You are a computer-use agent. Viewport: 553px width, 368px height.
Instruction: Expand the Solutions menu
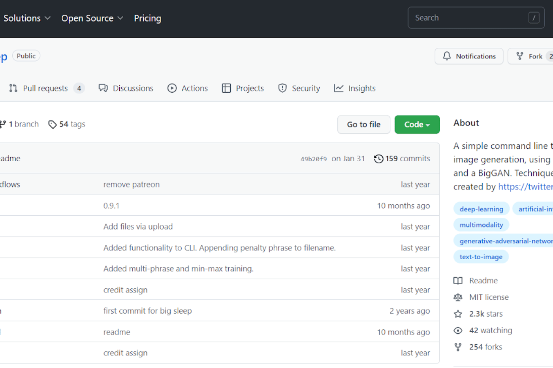[27, 18]
